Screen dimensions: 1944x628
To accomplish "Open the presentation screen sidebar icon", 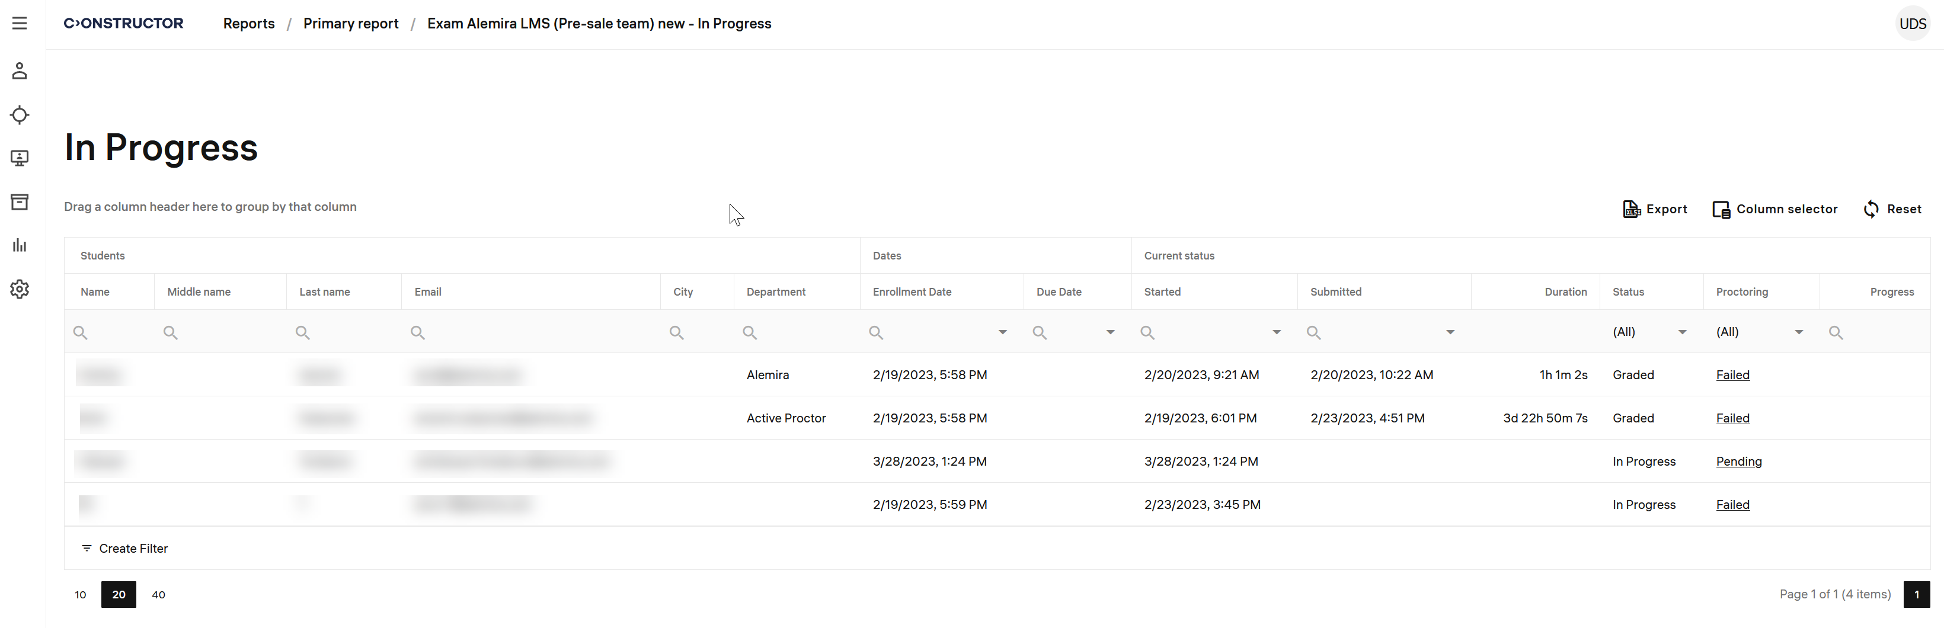I will [x=20, y=158].
